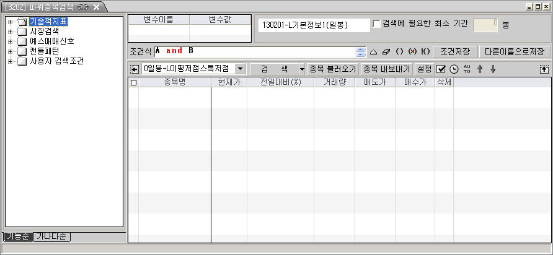Viewport: 553px width, 255px height.
Task: Click the left-arrow panel icon before condition dropdown
Action: (135, 69)
